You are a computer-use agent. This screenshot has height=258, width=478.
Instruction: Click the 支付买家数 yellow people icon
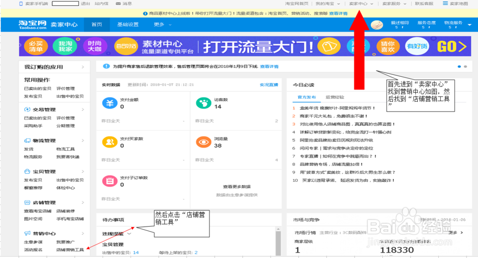pos(110,142)
